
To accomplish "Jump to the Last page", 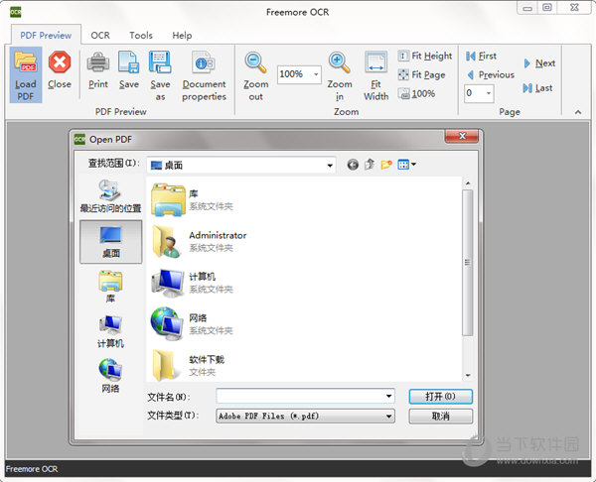I will [537, 88].
